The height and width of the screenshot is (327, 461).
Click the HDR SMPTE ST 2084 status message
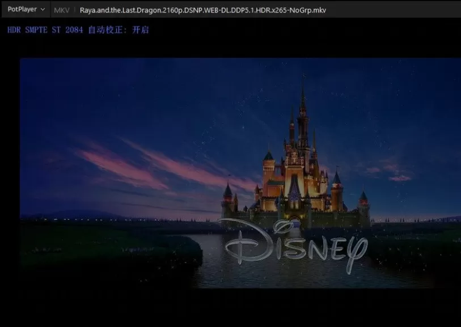tap(78, 30)
